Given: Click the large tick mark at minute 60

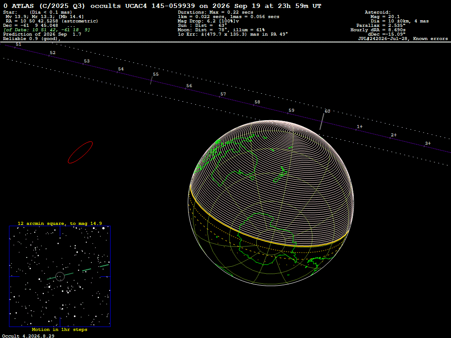Looking at the screenshot, I should click(322, 121).
